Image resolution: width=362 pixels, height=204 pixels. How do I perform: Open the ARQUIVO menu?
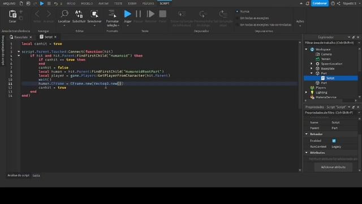tap(9, 3)
